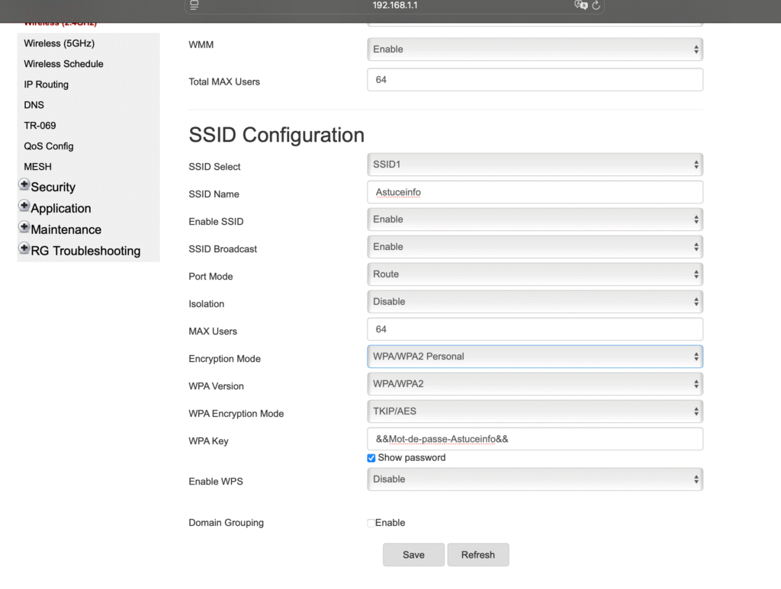Enable the Domain Grouping checkbox
The image size is (781, 589).
(x=371, y=523)
